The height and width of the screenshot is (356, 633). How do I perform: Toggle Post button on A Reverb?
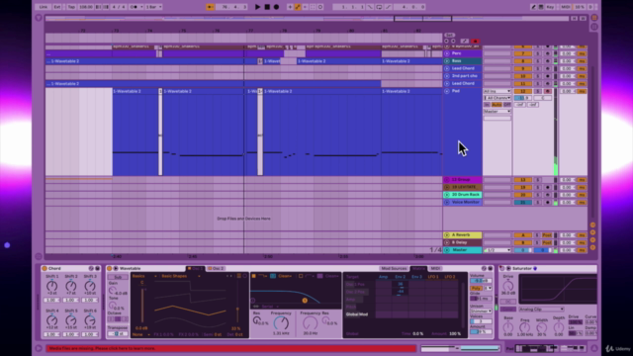(547, 235)
